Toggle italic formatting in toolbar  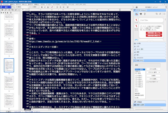point(45,7)
